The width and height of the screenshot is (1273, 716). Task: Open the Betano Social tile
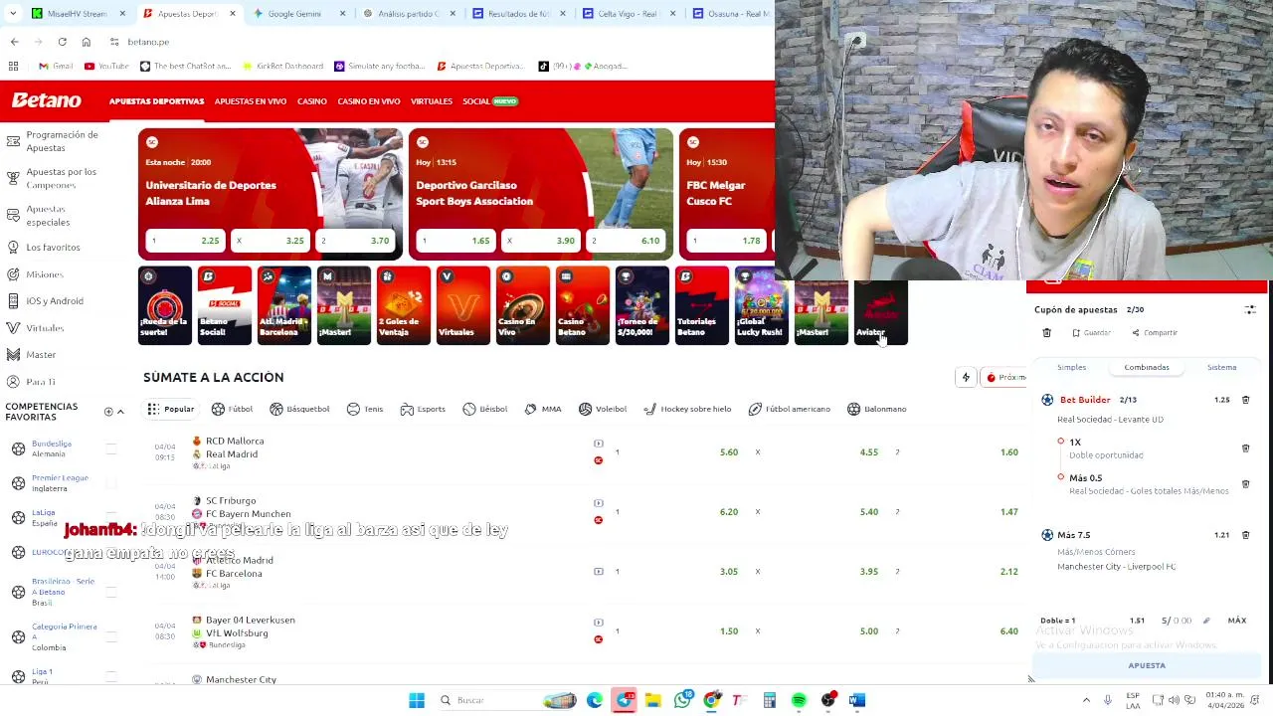[x=224, y=305]
